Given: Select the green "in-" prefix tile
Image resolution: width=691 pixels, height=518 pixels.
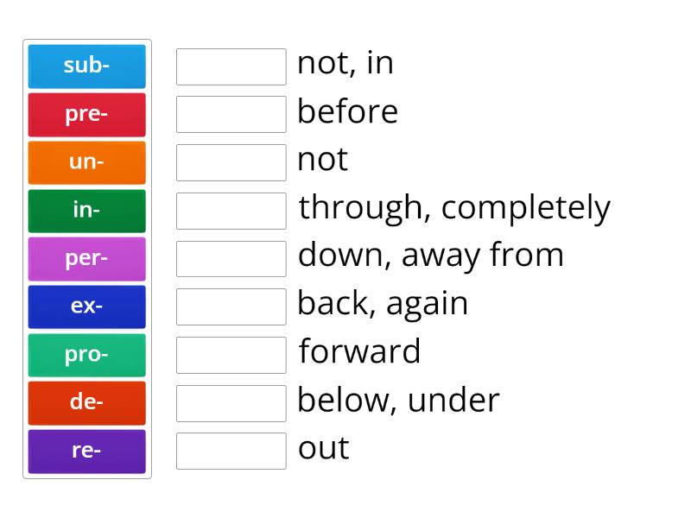Looking at the screenshot, I should tap(86, 212).
